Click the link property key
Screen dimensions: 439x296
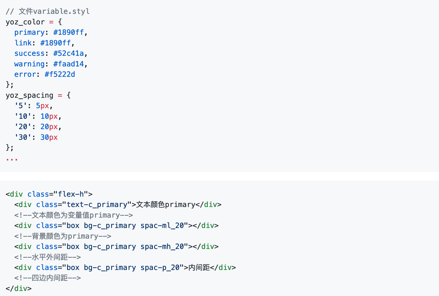click(x=23, y=43)
